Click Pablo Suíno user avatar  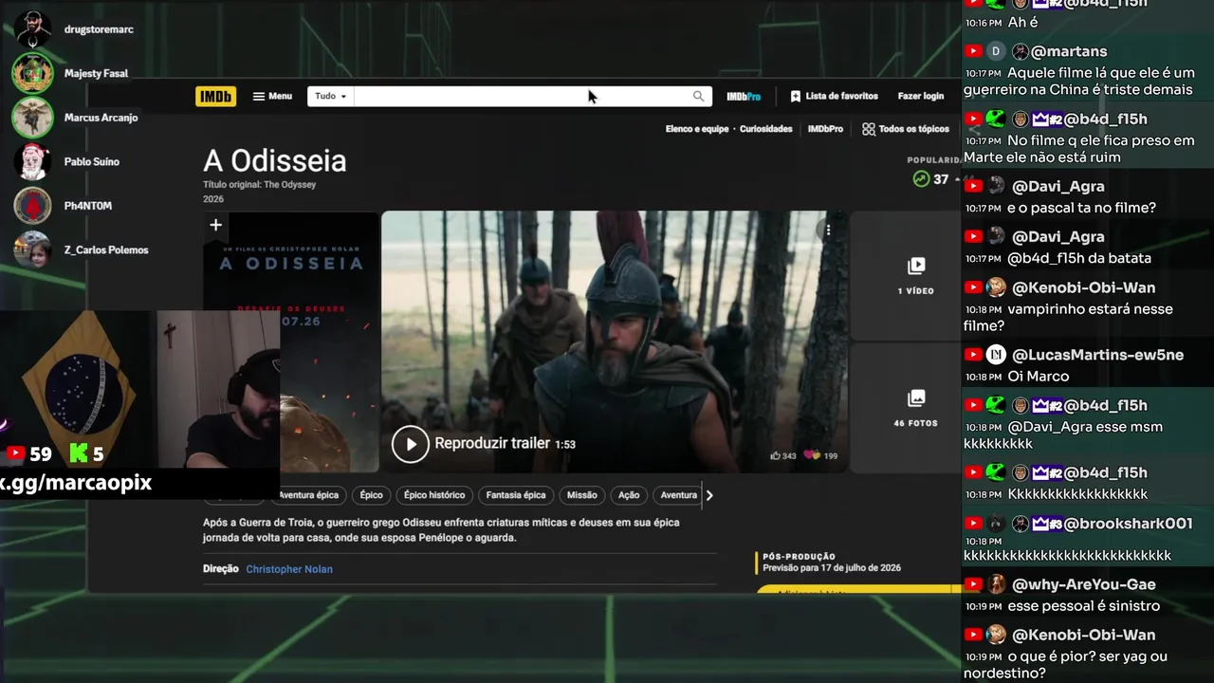(32, 161)
